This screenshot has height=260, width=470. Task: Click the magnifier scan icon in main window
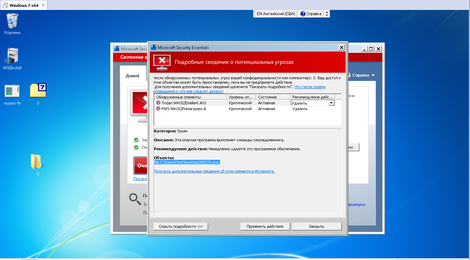coord(134,199)
